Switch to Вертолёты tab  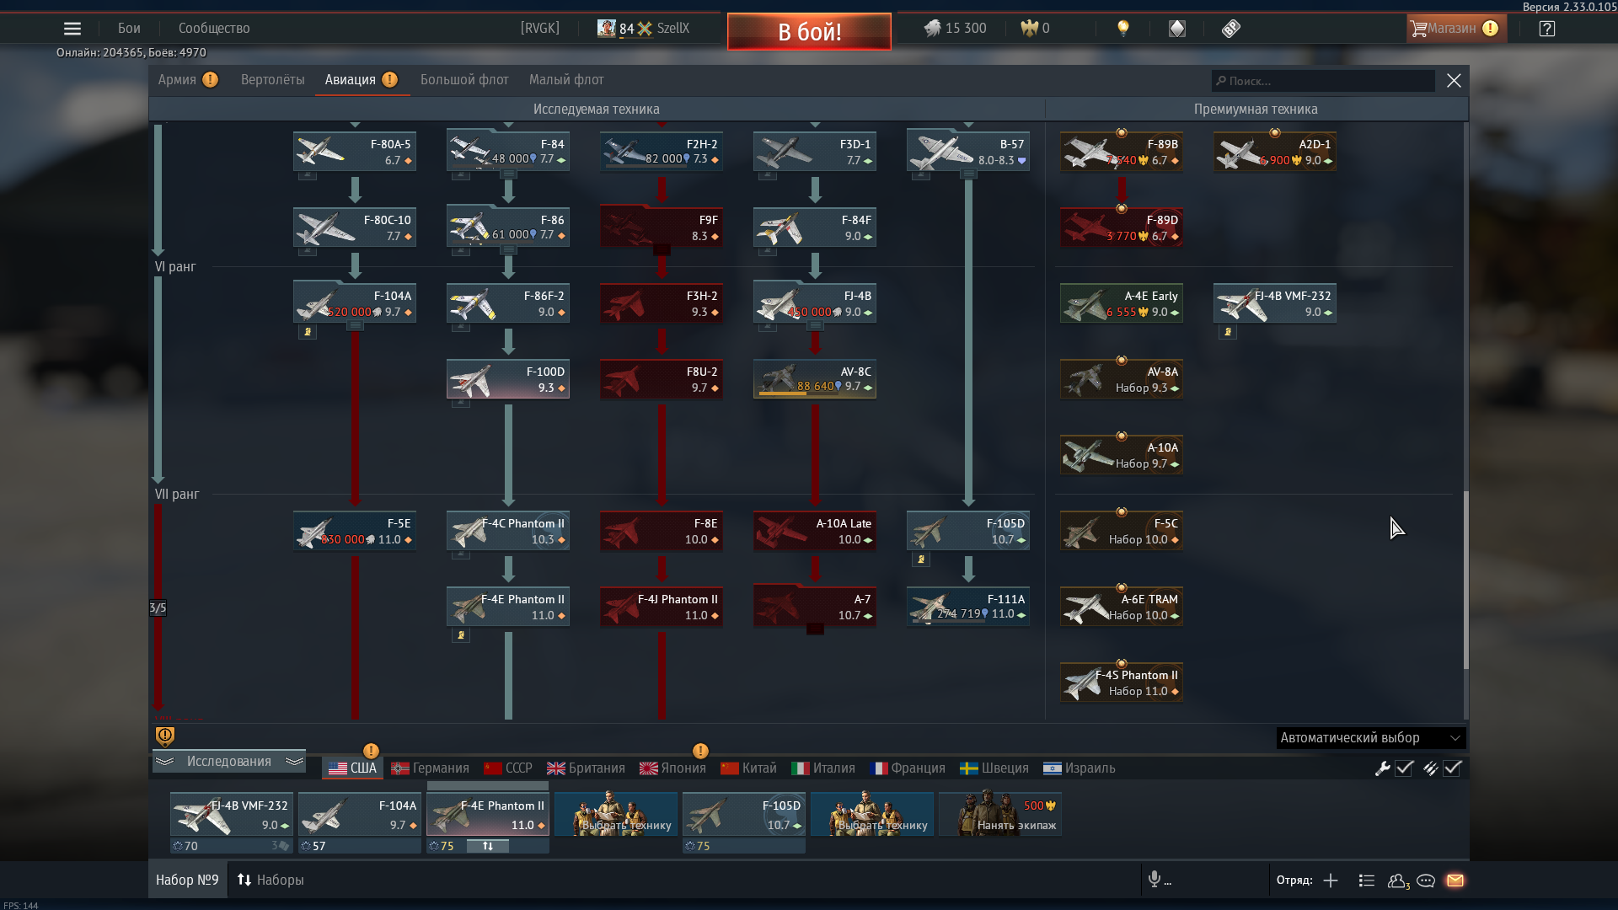coord(272,79)
